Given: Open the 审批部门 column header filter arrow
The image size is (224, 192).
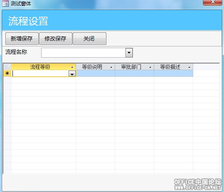Looking at the screenshot, I should [x=150, y=67].
